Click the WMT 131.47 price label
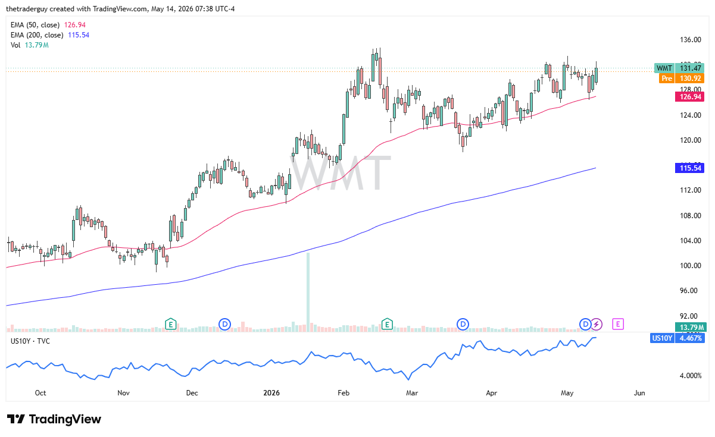 tap(679, 68)
